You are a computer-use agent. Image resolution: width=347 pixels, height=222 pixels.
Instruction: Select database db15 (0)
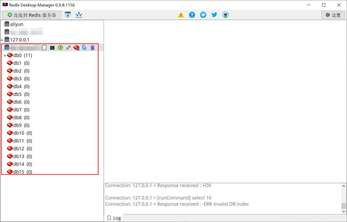23,172
